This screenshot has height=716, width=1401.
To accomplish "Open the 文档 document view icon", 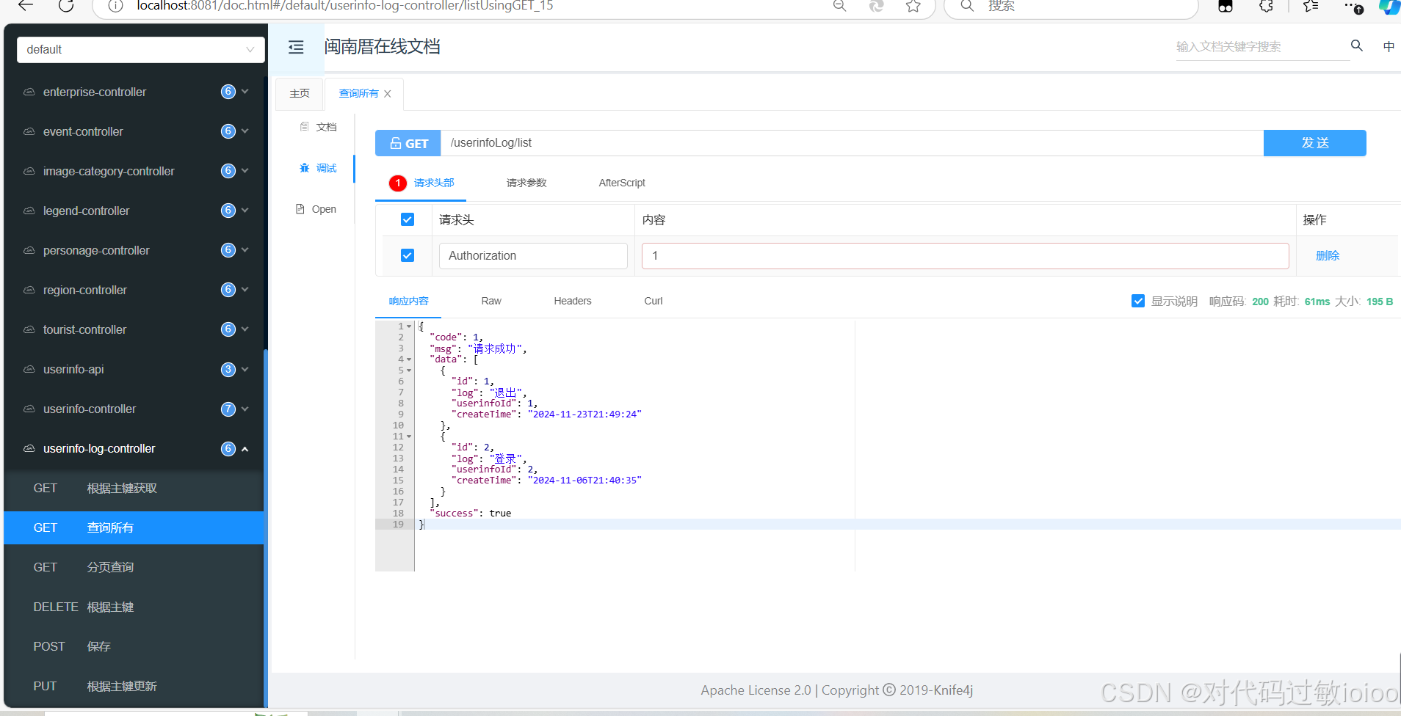I will pos(305,126).
